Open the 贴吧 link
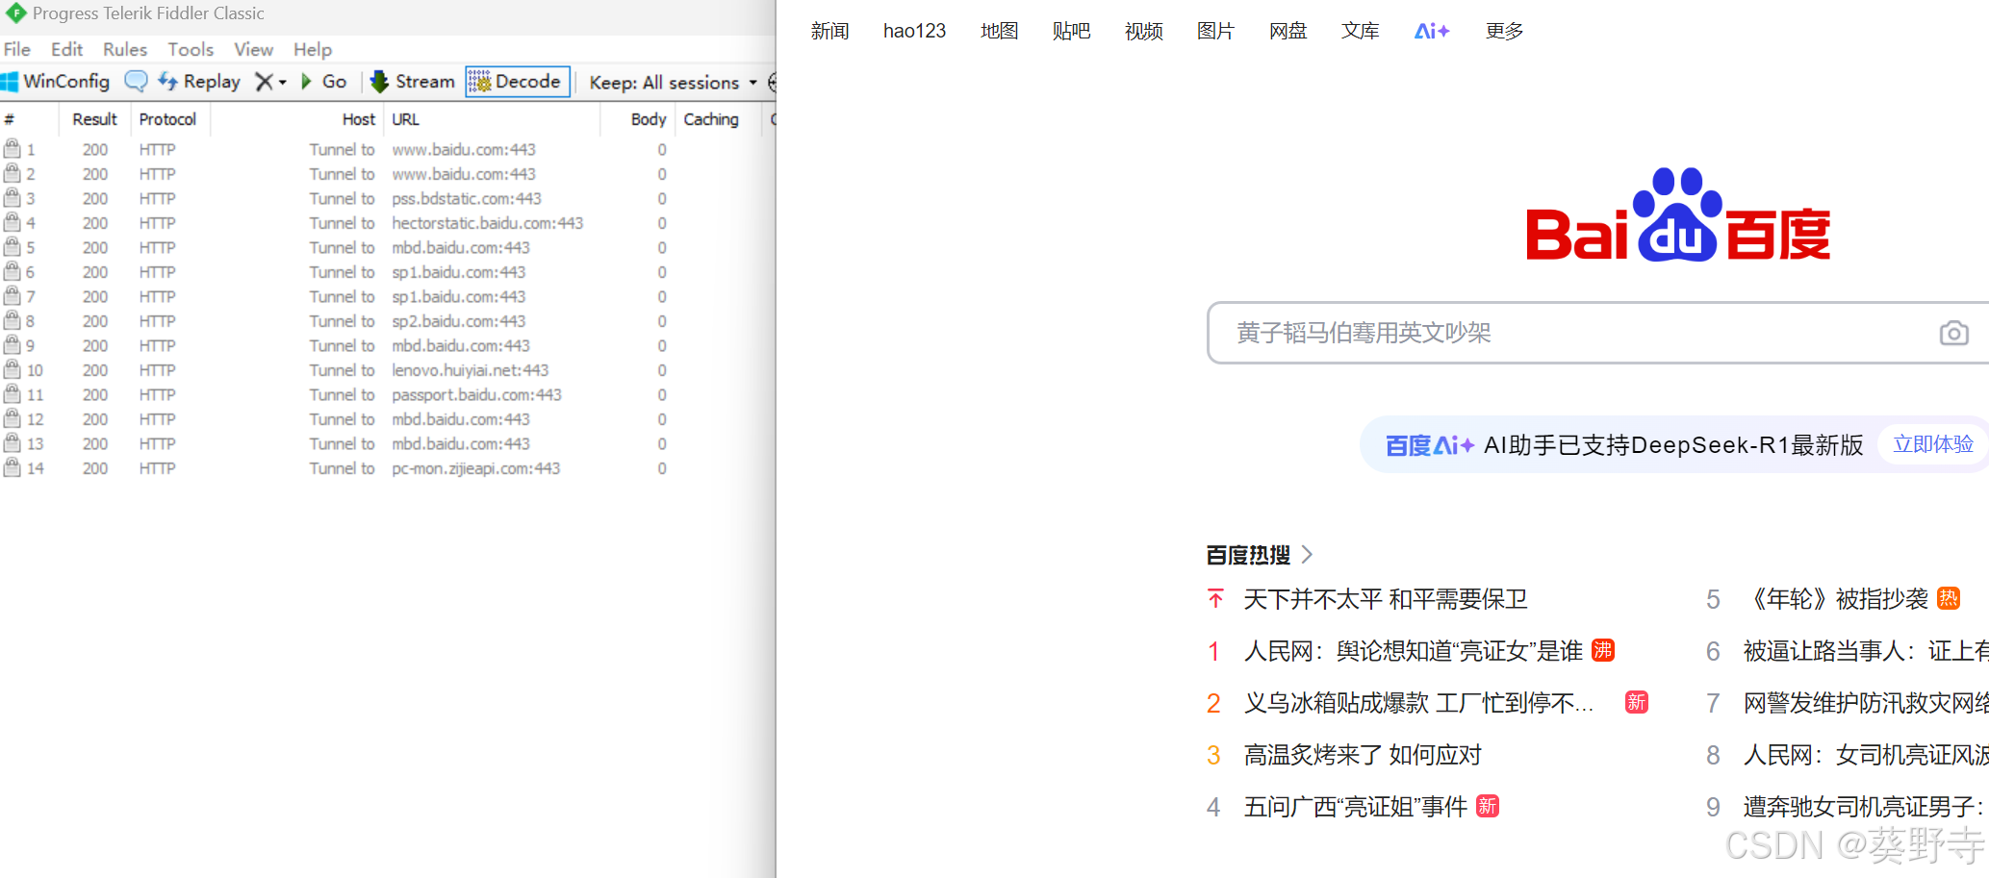The height and width of the screenshot is (878, 1989). tap(1071, 31)
